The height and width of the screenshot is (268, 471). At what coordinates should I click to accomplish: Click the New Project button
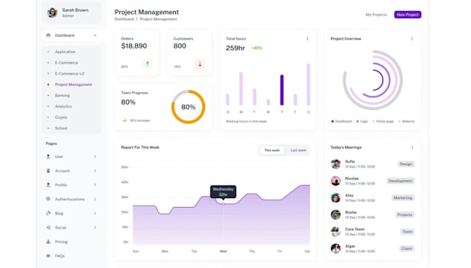[x=407, y=15]
